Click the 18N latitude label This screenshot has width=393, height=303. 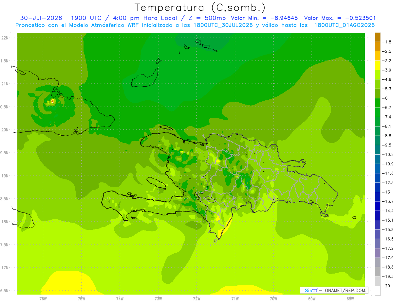5,222
